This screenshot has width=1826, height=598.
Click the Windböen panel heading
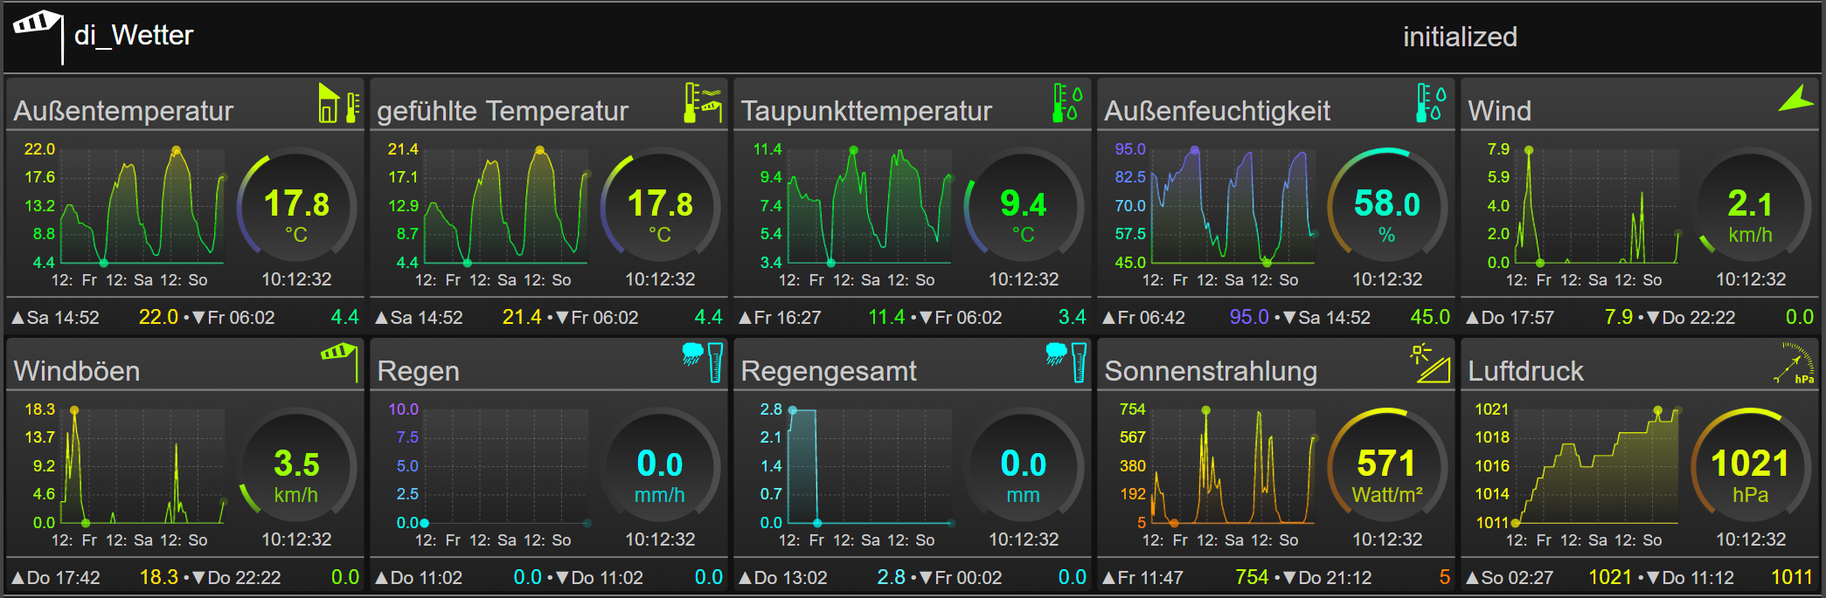pos(77,371)
